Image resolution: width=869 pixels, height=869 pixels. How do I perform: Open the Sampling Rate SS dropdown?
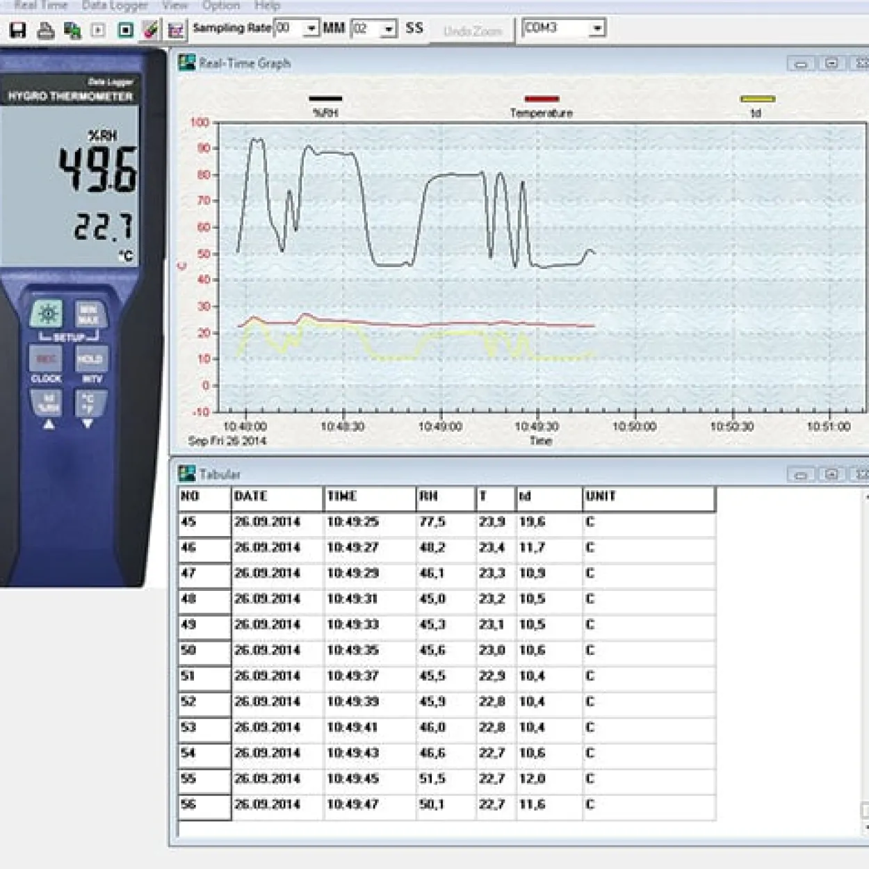pos(389,29)
